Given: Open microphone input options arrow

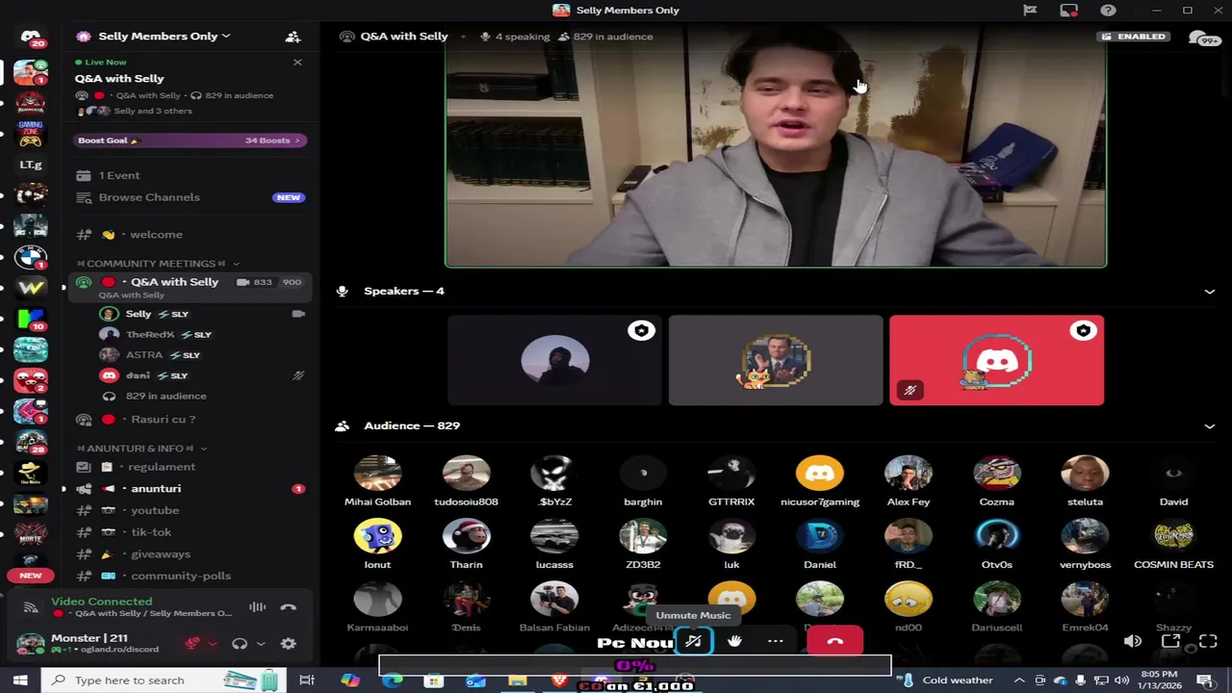Looking at the screenshot, I should click(213, 644).
